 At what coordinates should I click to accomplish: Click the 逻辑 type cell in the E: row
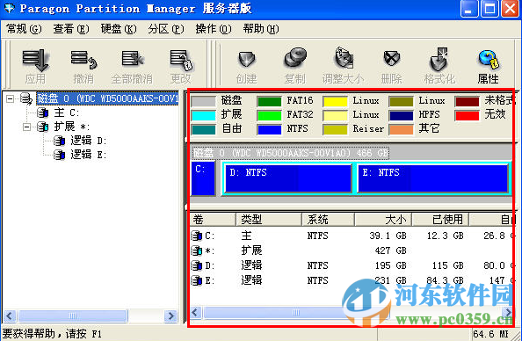(251, 280)
